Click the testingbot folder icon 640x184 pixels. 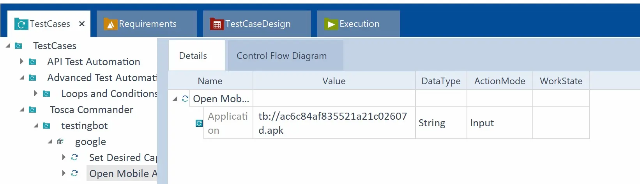(x=46, y=126)
